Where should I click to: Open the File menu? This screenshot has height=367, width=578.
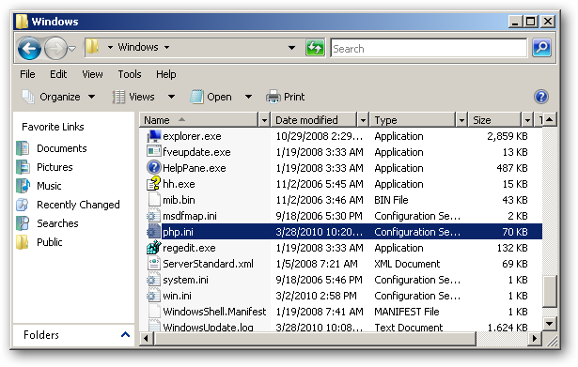point(27,74)
